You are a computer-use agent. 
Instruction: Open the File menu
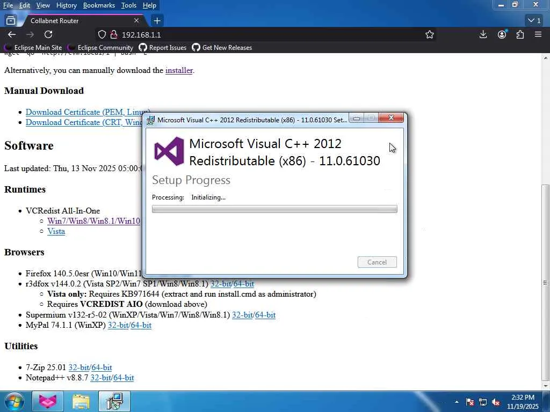pos(8,5)
